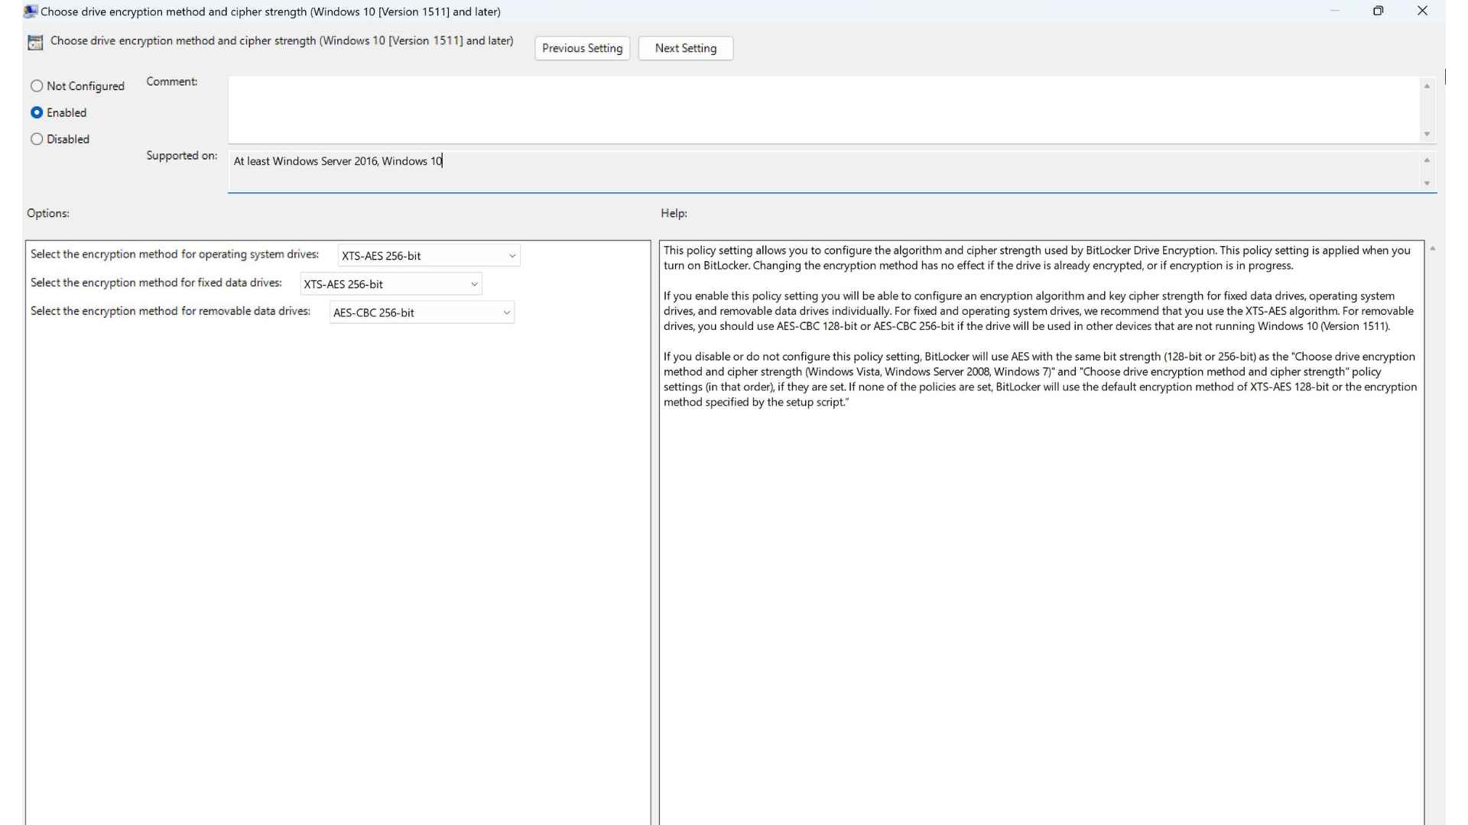Click the window restore/maximize icon
The image size is (1468, 825).
coord(1377,10)
